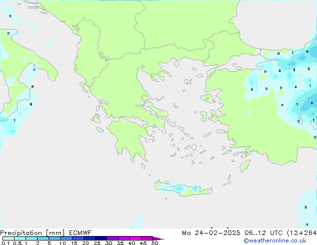This screenshot has height=245, width=317.
Task: Pick the legend swatch between 0.5 and 1
Action: 20,238
